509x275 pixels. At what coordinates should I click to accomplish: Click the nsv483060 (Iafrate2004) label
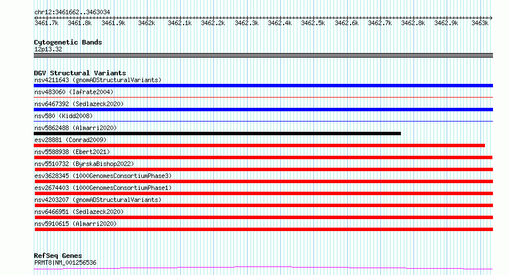(74, 92)
